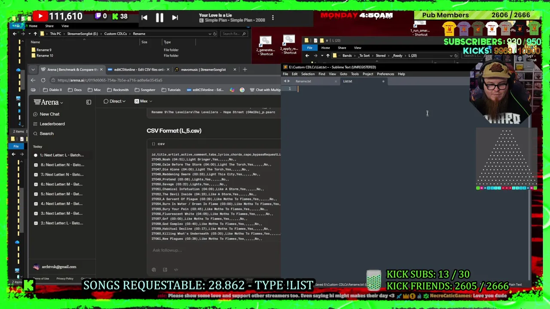Click the code icon below followup
Viewport: 550px width, 309px height.
tap(176, 270)
